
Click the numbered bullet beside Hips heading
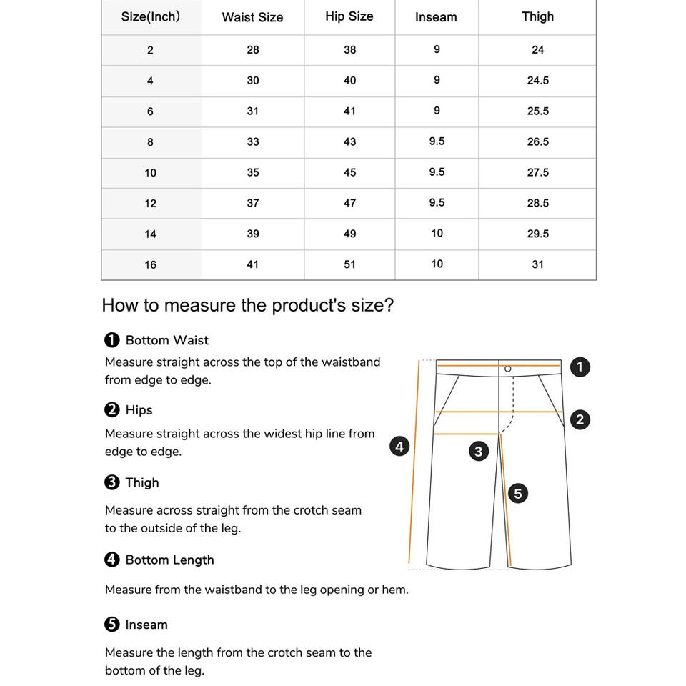click(x=112, y=410)
